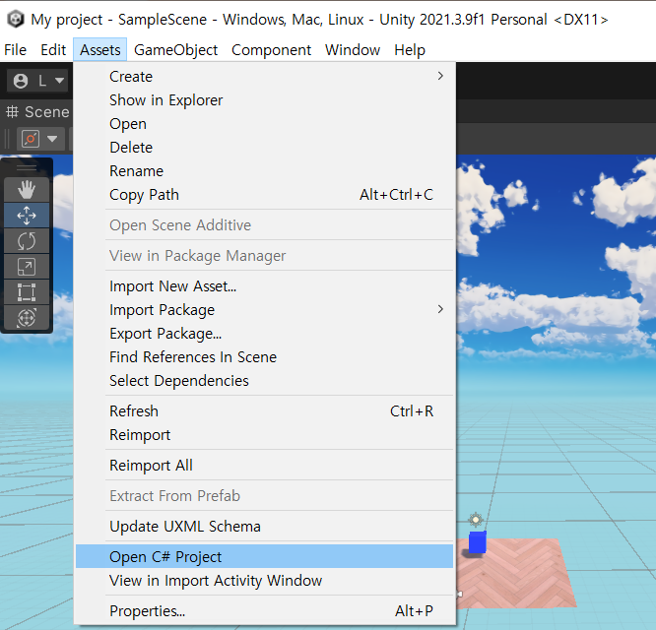Select the Hand view tool
This screenshot has height=630, width=656.
(x=27, y=190)
